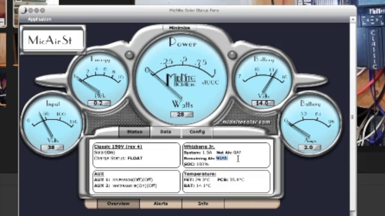This screenshot has width=385, height=216.
Task: Click the 28 watts readout
Action: coord(182,114)
